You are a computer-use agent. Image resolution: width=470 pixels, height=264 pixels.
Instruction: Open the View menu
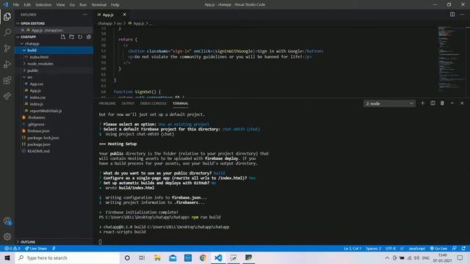point(60,4)
